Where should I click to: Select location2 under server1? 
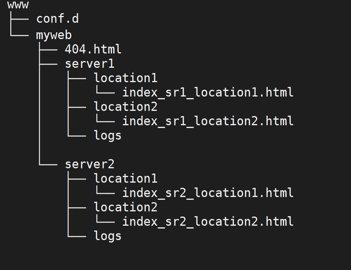pos(125,106)
